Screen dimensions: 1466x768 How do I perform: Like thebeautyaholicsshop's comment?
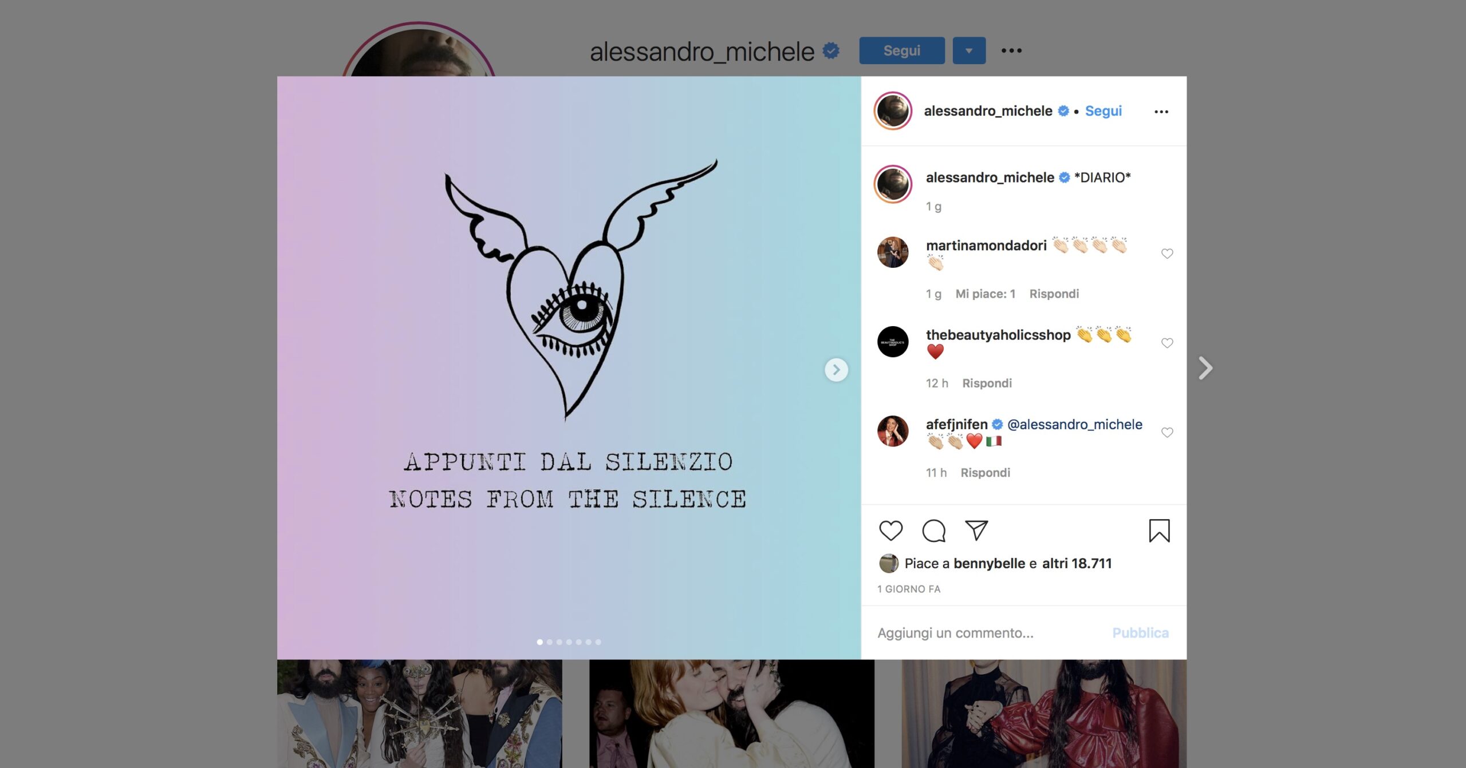tap(1167, 342)
